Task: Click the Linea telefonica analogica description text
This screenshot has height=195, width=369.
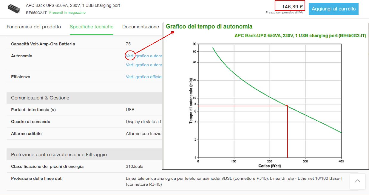Action: (234, 181)
